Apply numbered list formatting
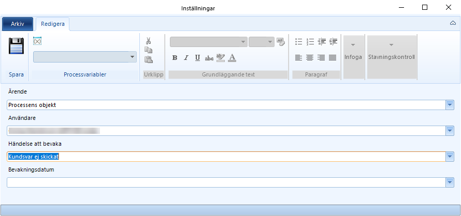461x216 pixels. (x=310, y=42)
